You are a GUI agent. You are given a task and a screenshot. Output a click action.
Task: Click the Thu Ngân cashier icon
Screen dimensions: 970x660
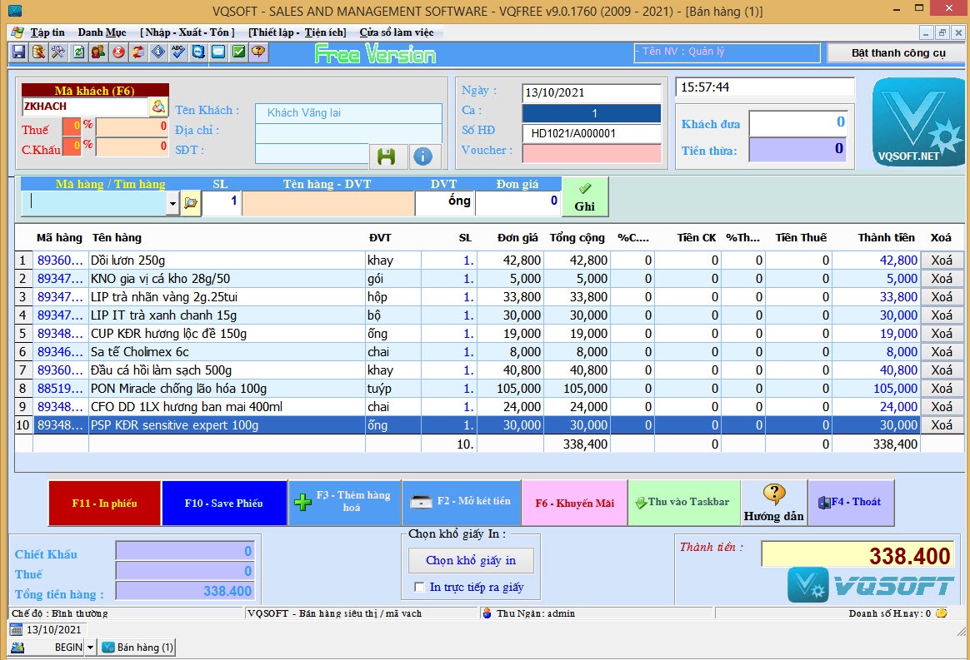(x=487, y=613)
